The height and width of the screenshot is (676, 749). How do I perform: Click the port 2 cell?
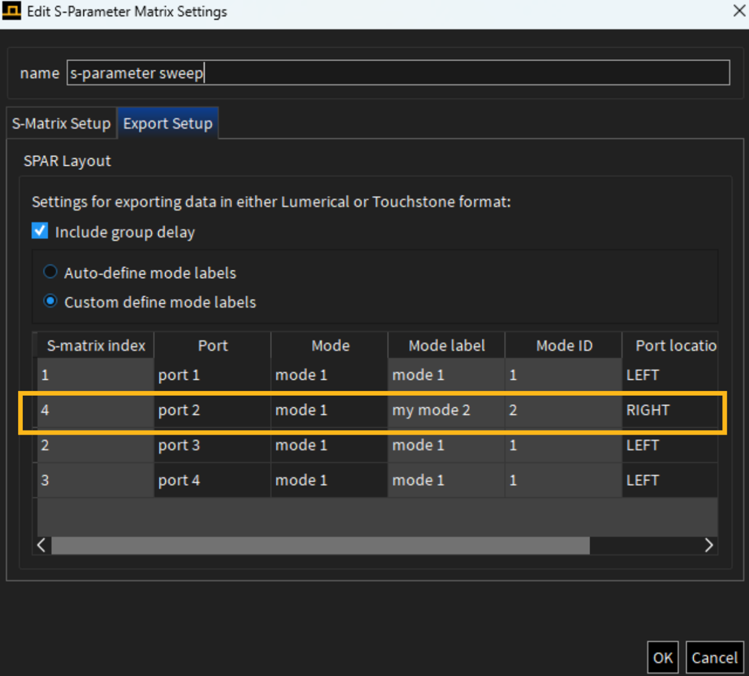pos(213,410)
